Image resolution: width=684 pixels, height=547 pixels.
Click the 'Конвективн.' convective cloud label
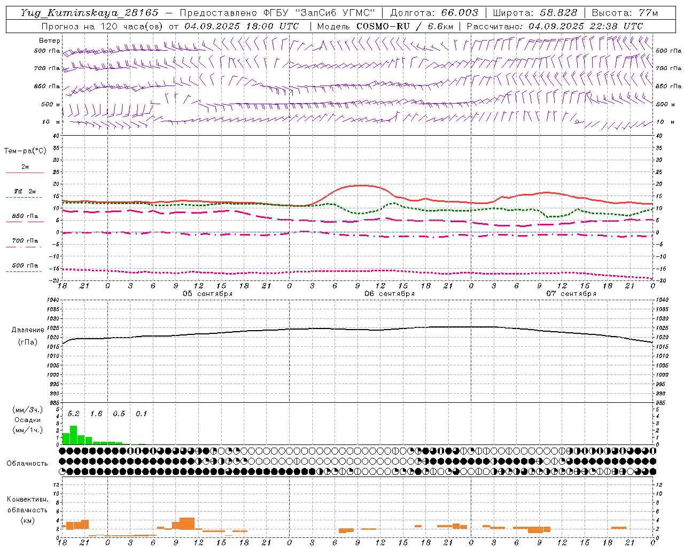28,499
